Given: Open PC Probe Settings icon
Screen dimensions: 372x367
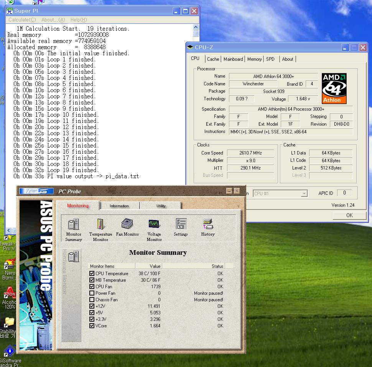Looking at the screenshot, I should [181, 227].
